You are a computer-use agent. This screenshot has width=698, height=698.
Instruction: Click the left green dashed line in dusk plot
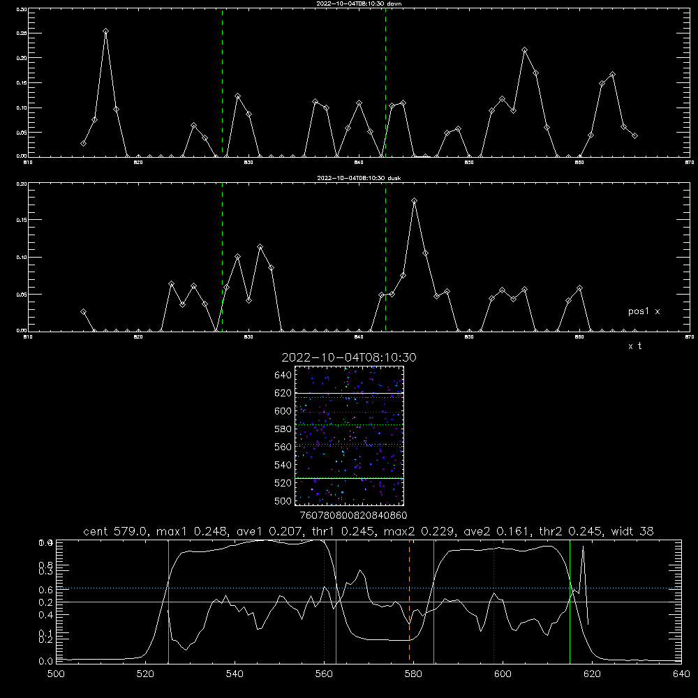[x=222, y=257]
